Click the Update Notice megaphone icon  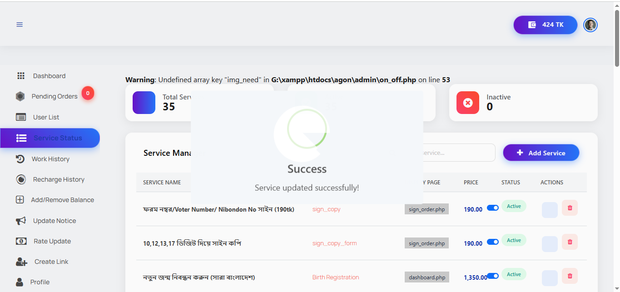(21, 221)
